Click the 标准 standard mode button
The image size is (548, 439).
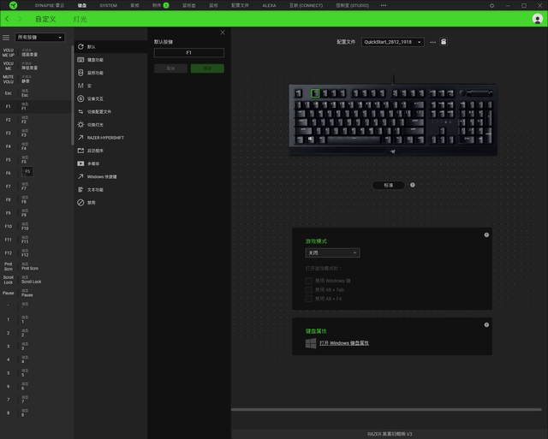pyautogui.click(x=388, y=185)
